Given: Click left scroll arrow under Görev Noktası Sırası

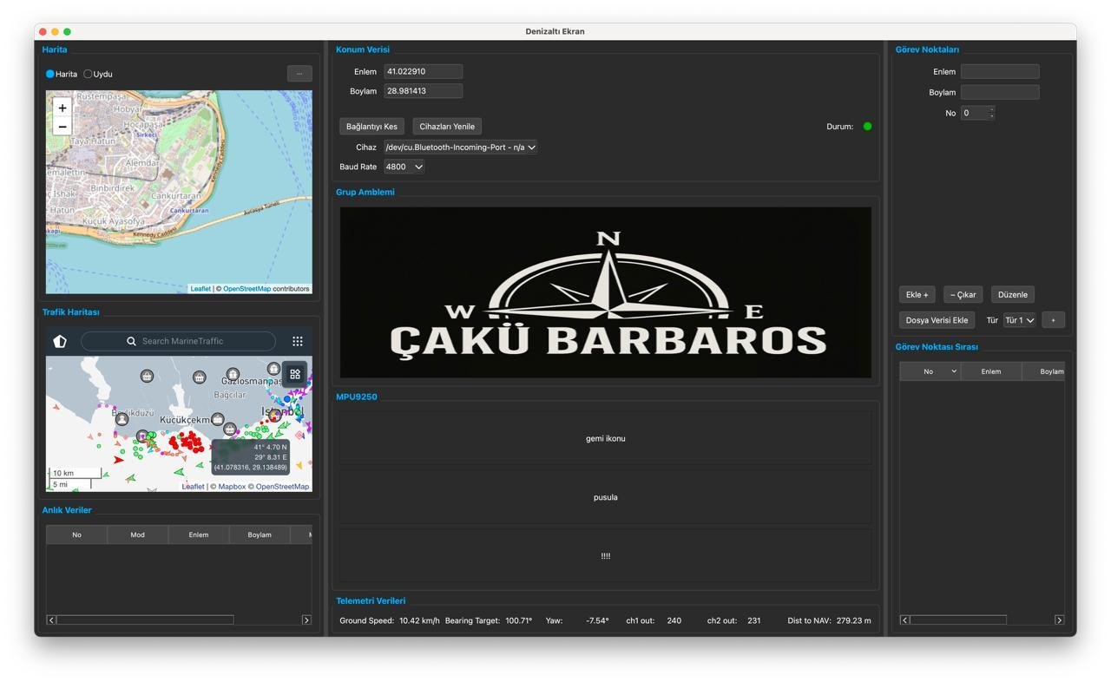Looking at the screenshot, I should 904,620.
